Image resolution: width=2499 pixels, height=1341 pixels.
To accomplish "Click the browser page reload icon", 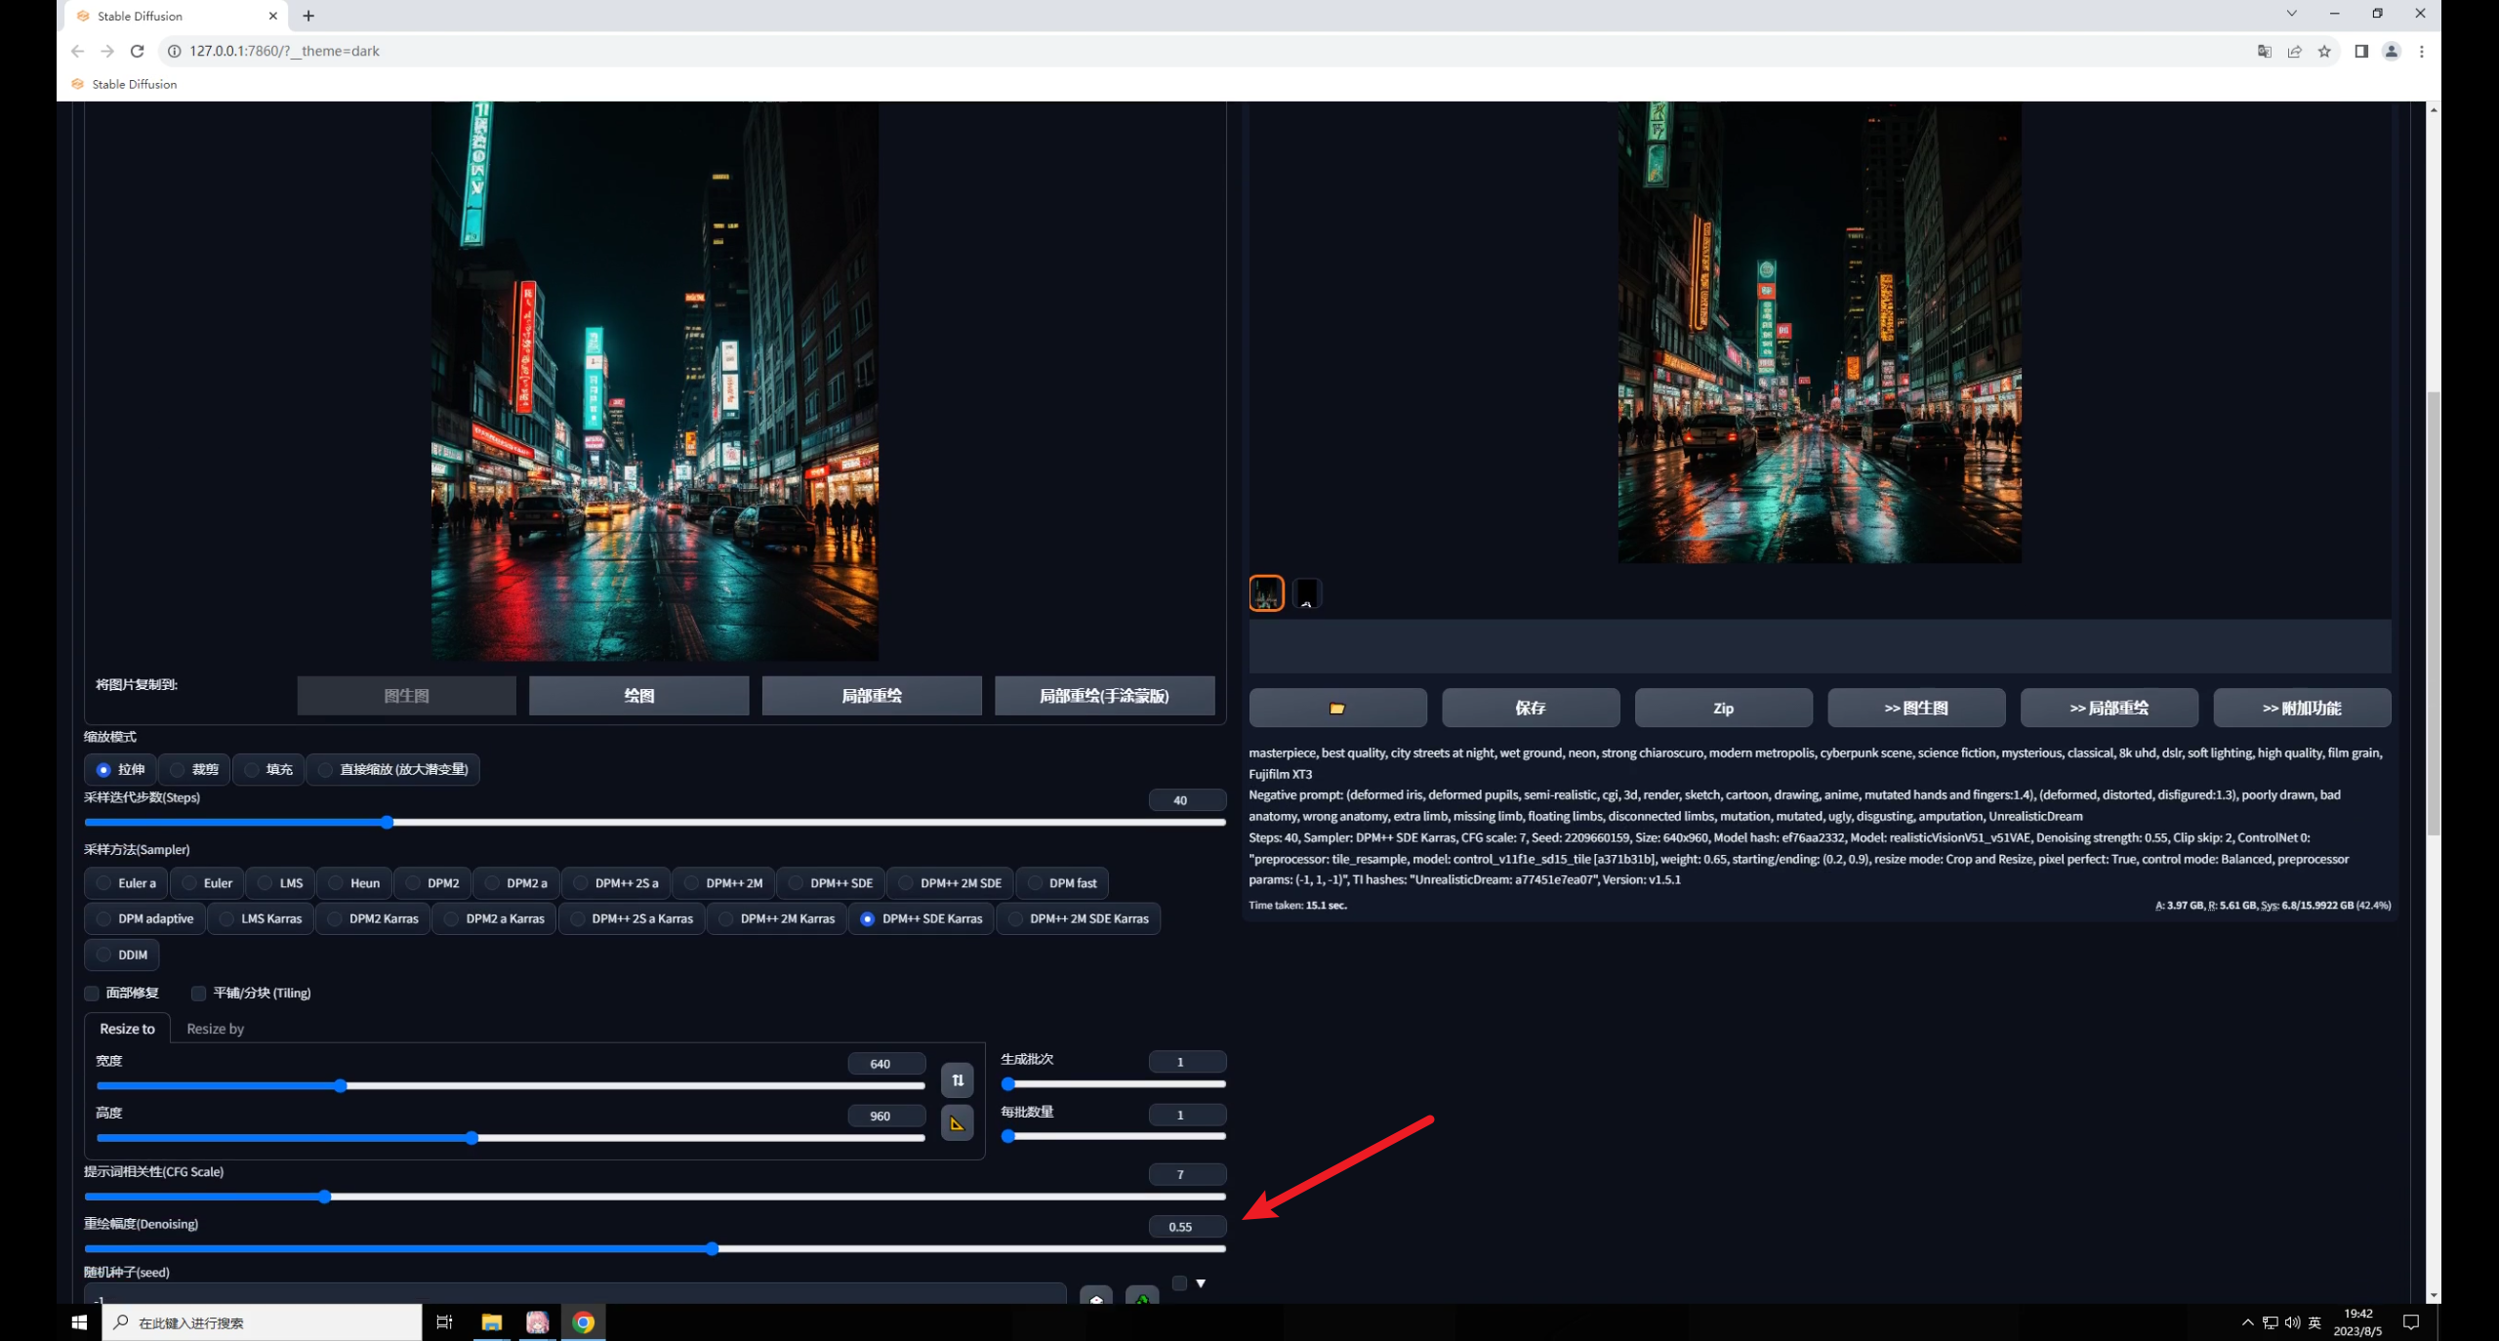I will (138, 51).
